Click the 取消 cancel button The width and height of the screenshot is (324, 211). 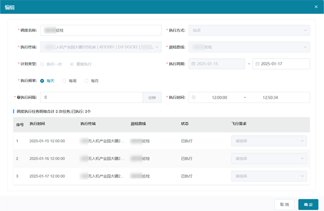[284, 204]
